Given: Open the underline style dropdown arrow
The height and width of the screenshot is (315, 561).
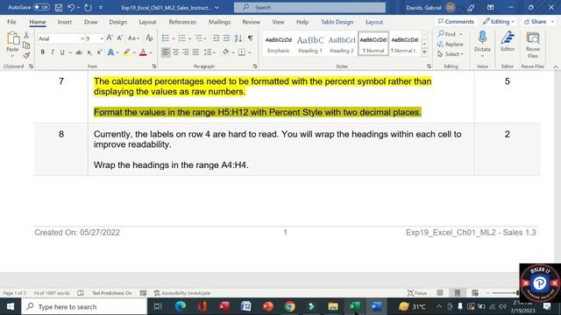Looking at the screenshot, I should click(70, 52).
